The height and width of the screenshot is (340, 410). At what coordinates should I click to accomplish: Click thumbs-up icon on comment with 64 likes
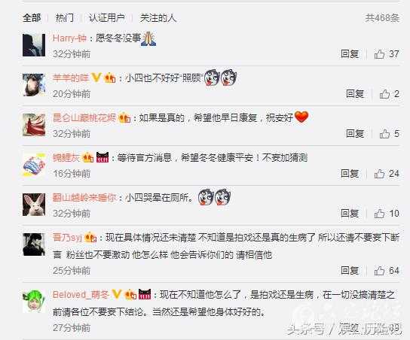click(379, 271)
